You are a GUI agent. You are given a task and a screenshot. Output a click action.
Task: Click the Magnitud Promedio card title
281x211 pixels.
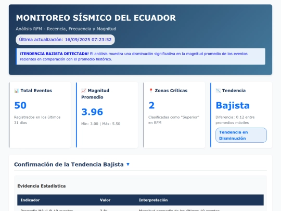tap(95, 94)
